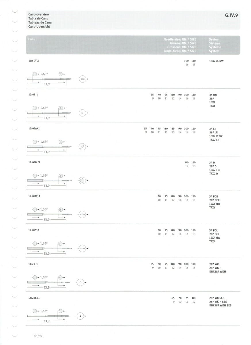Select the point symbol icon for 12:05WL1
The image size is (251, 345).
click(x=83, y=215)
